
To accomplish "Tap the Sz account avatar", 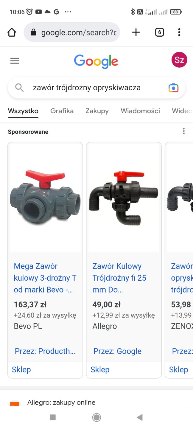I will coord(179,60).
